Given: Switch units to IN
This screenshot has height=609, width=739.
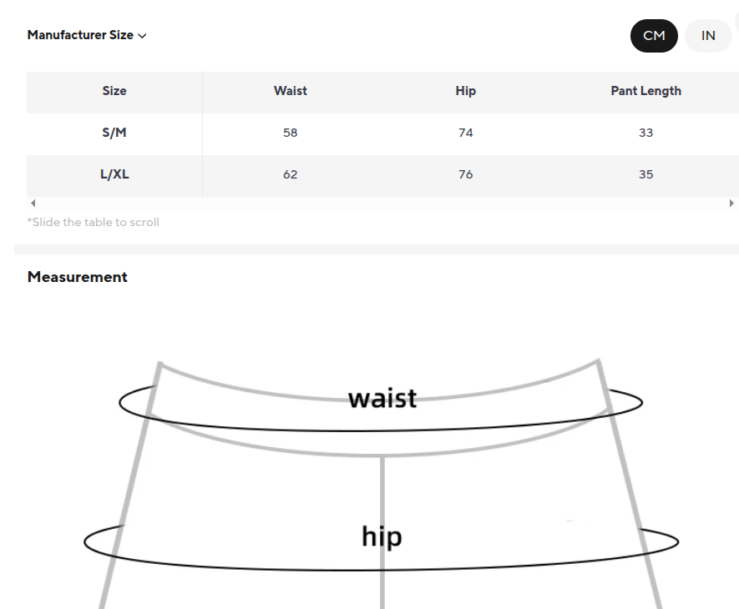Looking at the screenshot, I should (x=708, y=35).
